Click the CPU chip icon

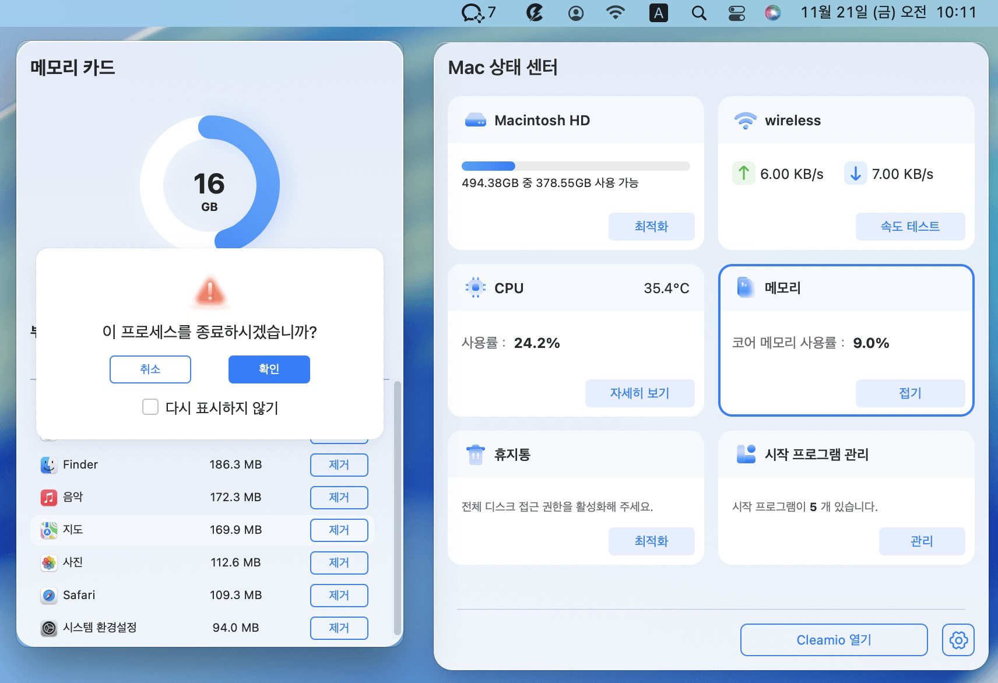(476, 287)
